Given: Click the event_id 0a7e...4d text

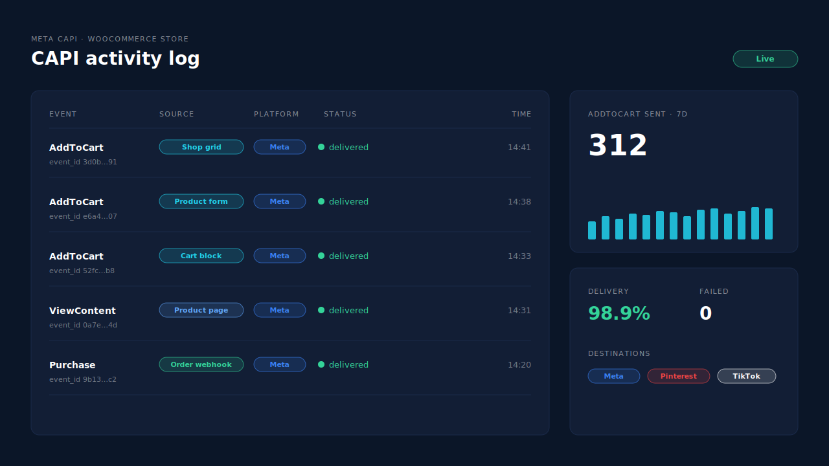Looking at the screenshot, I should click(x=83, y=325).
